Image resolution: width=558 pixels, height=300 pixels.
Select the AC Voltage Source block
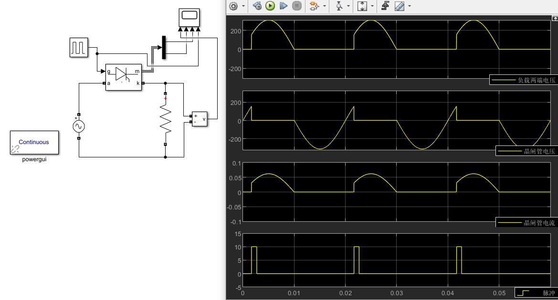click(78, 126)
